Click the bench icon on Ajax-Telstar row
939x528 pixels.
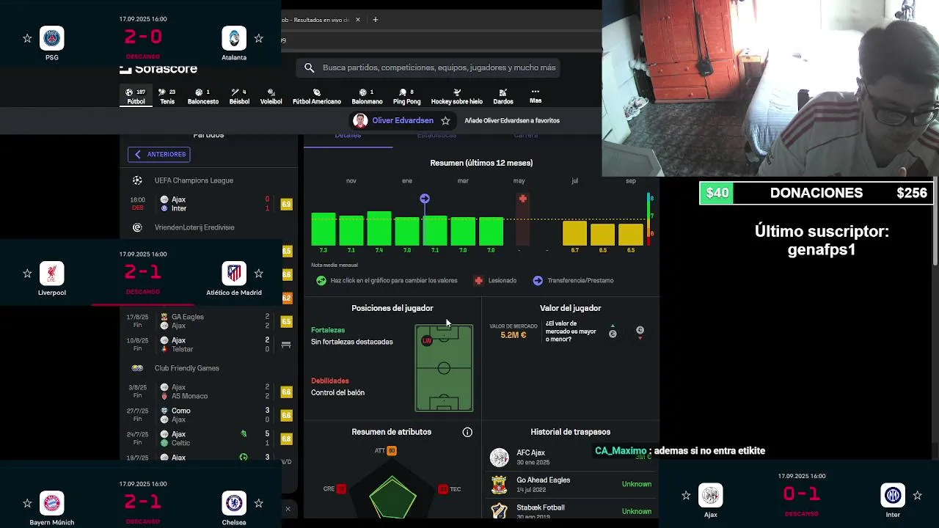tap(286, 345)
